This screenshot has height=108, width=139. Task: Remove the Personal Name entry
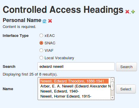(x=50, y=21)
